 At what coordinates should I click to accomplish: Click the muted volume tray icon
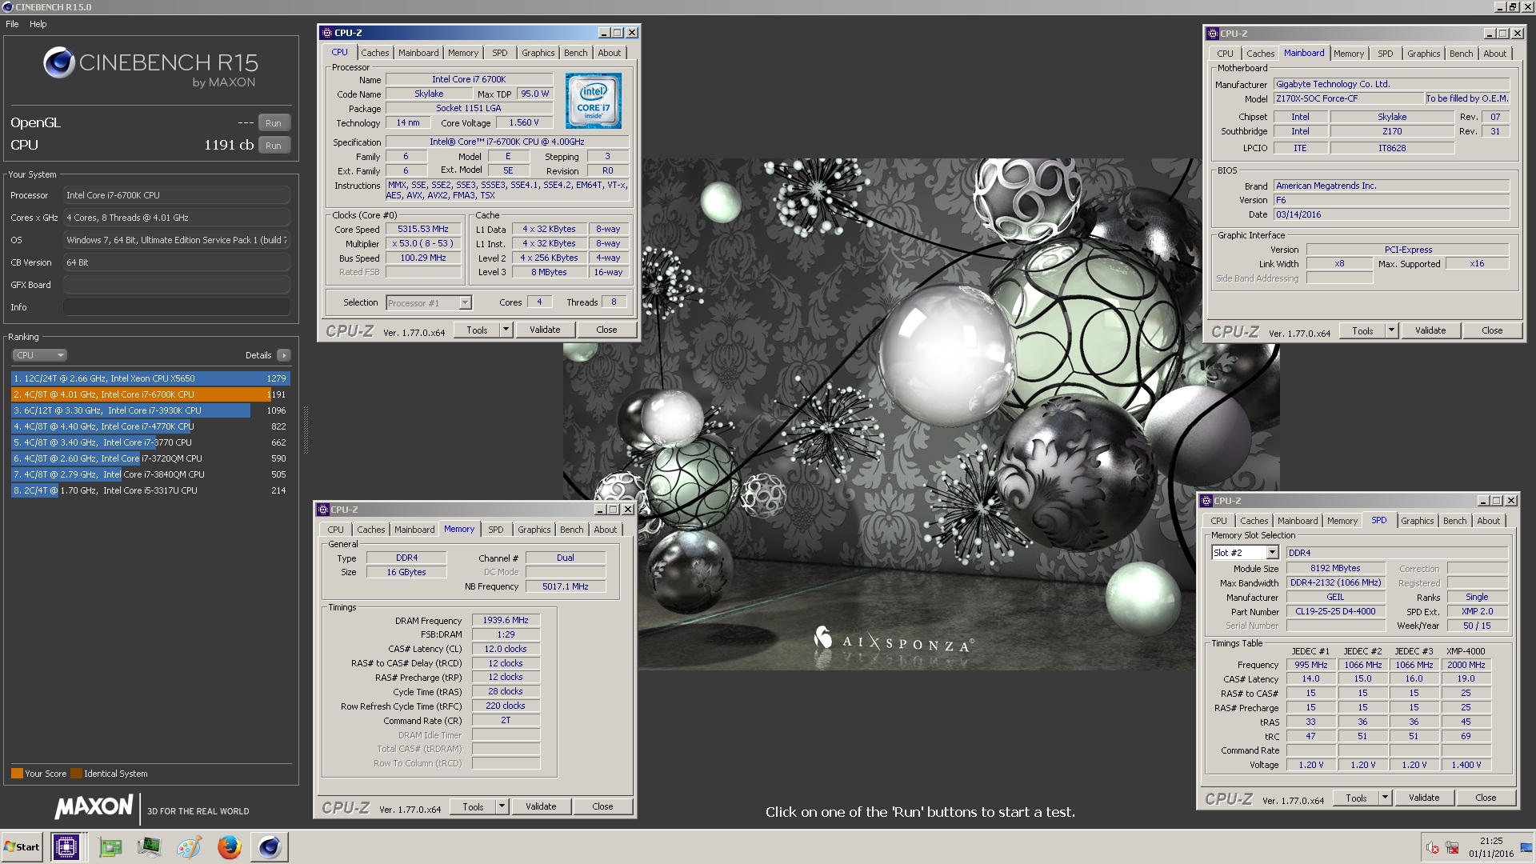tap(1432, 848)
